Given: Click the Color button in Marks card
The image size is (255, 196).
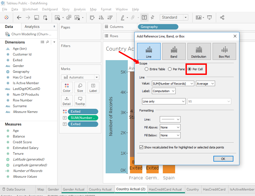Looking at the screenshot, I should [67, 87].
